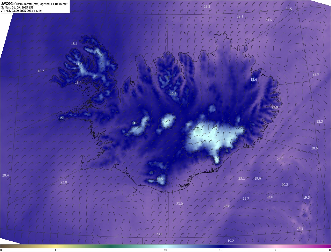Screen dimensions: 331x252
Task: Click the 50 tick on the colour scale
Action: coord(329,250)
